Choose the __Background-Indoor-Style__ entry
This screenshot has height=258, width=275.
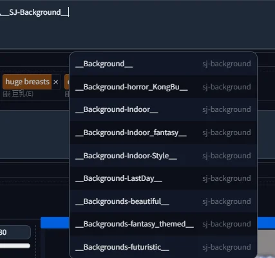point(163,156)
